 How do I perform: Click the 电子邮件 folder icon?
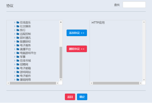18,76
